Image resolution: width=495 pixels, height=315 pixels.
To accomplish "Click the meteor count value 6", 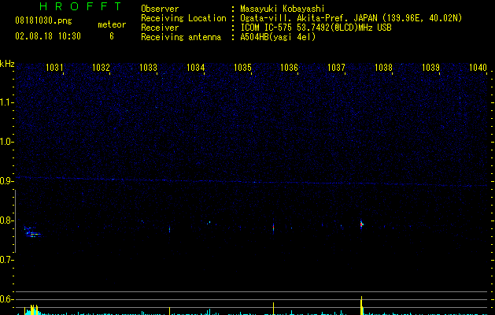I will pyautogui.click(x=112, y=36).
